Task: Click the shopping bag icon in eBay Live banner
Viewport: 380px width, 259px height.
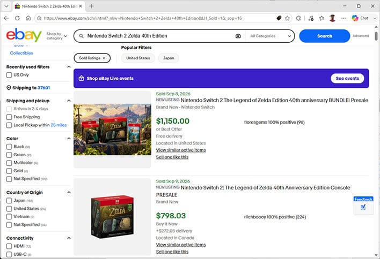Action: click(82, 78)
